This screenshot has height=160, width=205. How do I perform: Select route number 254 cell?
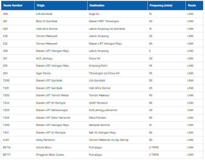coord(5,73)
